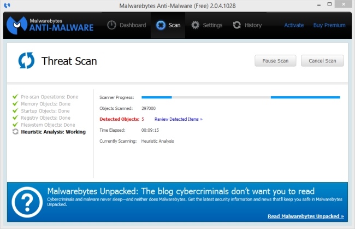Select Heuristic Analysis: Working text

[53, 132]
